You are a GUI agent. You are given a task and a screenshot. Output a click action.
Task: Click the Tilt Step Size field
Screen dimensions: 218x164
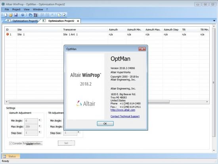click(70, 133)
